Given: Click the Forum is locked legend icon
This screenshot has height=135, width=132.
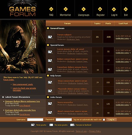Looking at the screenshot, I should (x=72, y=125).
